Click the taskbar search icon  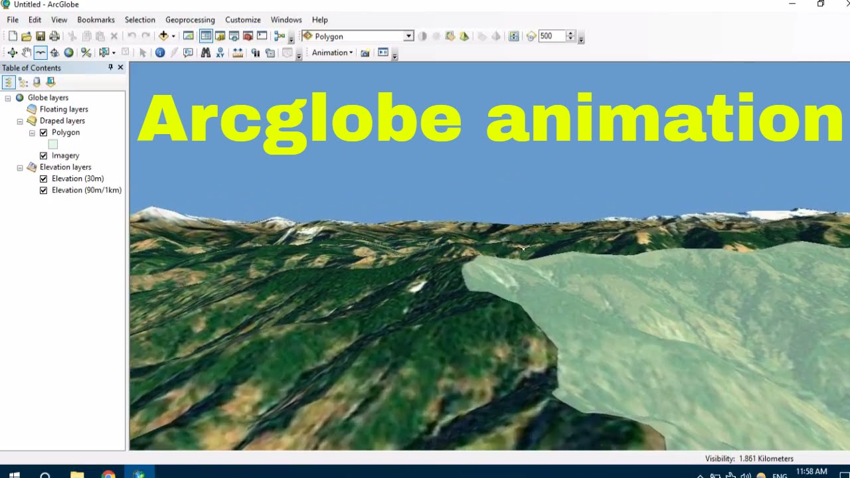click(x=45, y=474)
